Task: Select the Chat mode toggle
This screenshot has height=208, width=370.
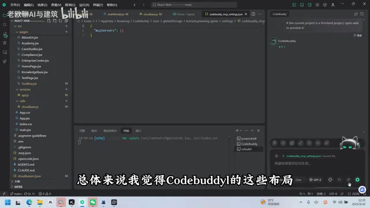Action: point(298,180)
